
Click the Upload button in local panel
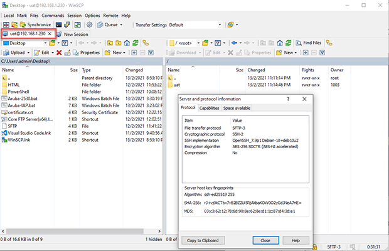click(17, 53)
